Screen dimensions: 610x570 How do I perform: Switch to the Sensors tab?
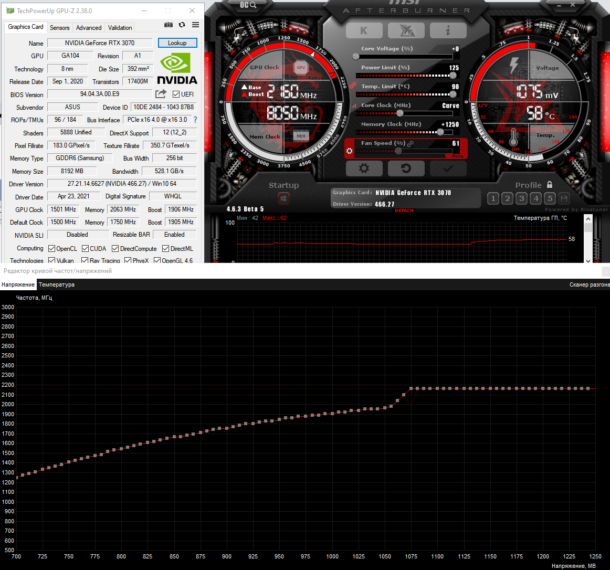point(59,28)
